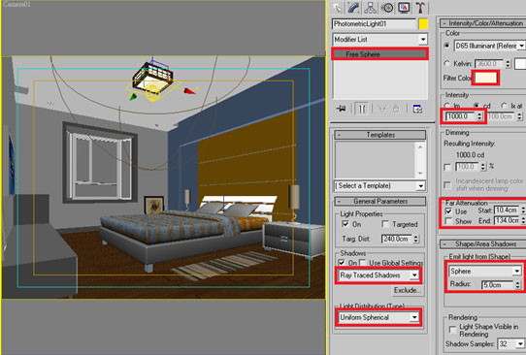Enable Far Attenuation Show checkbox
Image resolution: width=526 pixels, height=355 pixels.
click(448, 221)
